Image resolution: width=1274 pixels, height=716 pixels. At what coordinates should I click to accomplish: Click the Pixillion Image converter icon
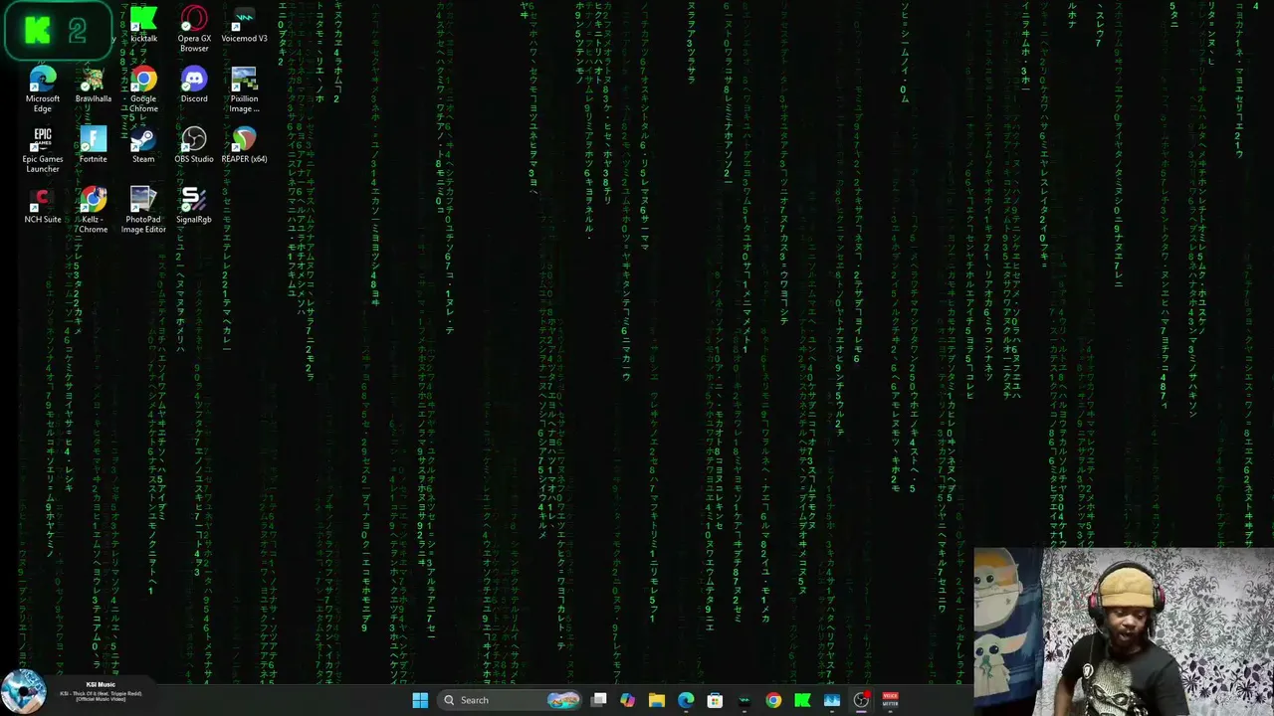click(x=244, y=89)
